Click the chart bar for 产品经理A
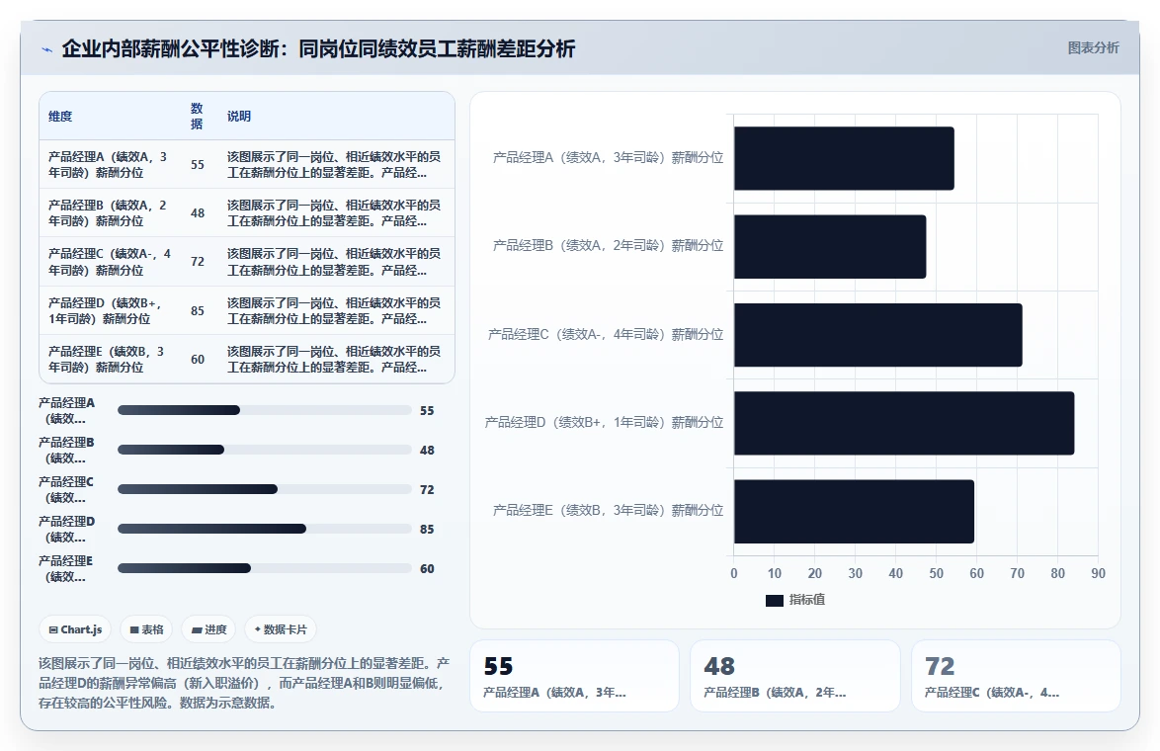The width and height of the screenshot is (1160, 751). coord(844,158)
